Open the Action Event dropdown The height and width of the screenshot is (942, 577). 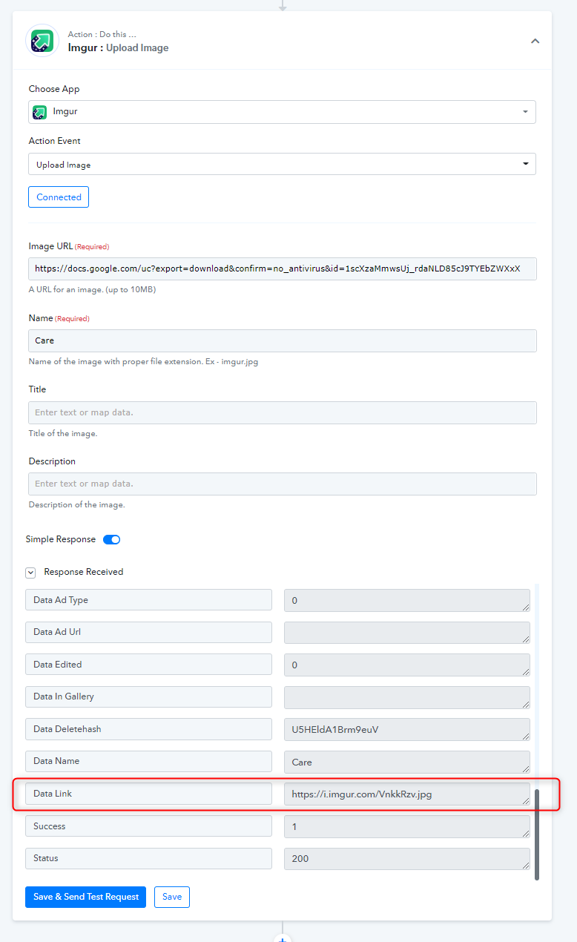(x=282, y=164)
